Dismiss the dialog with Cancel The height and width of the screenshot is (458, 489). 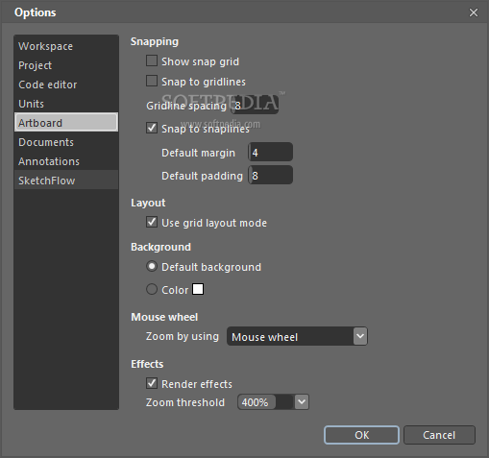[x=439, y=435]
